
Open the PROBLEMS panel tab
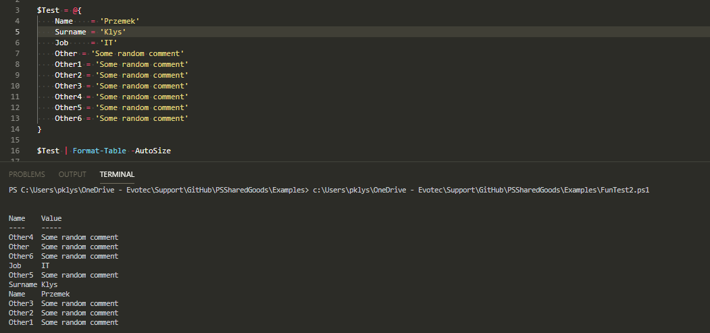coord(26,174)
